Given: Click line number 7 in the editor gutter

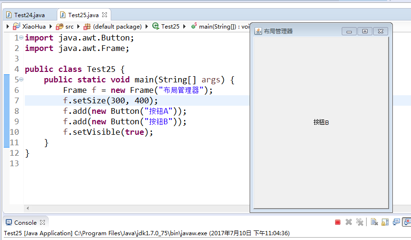Looking at the screenshot, I should coord(17,100).
